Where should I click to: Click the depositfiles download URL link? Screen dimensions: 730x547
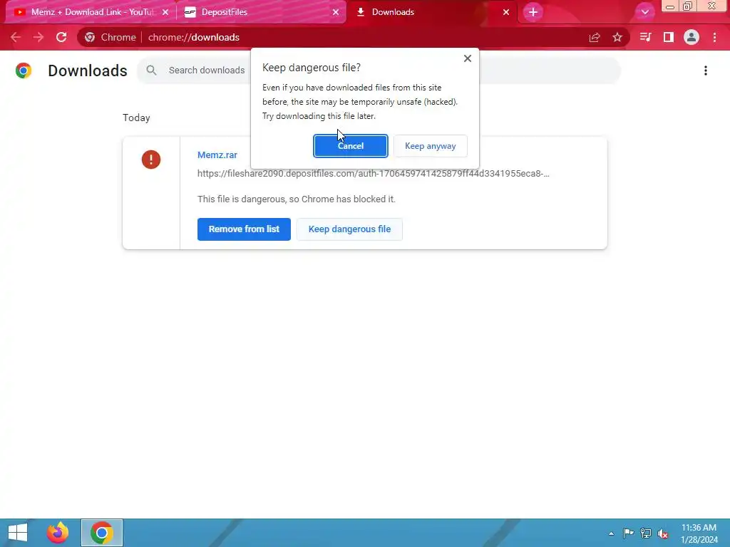tap(374, 174)
